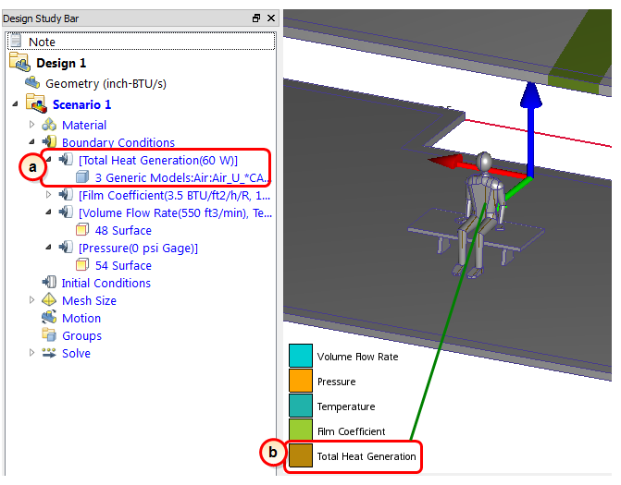
Task: Collapse the Volume Flow Rate node
Action: pyautogui.click(x=48, y=212)
